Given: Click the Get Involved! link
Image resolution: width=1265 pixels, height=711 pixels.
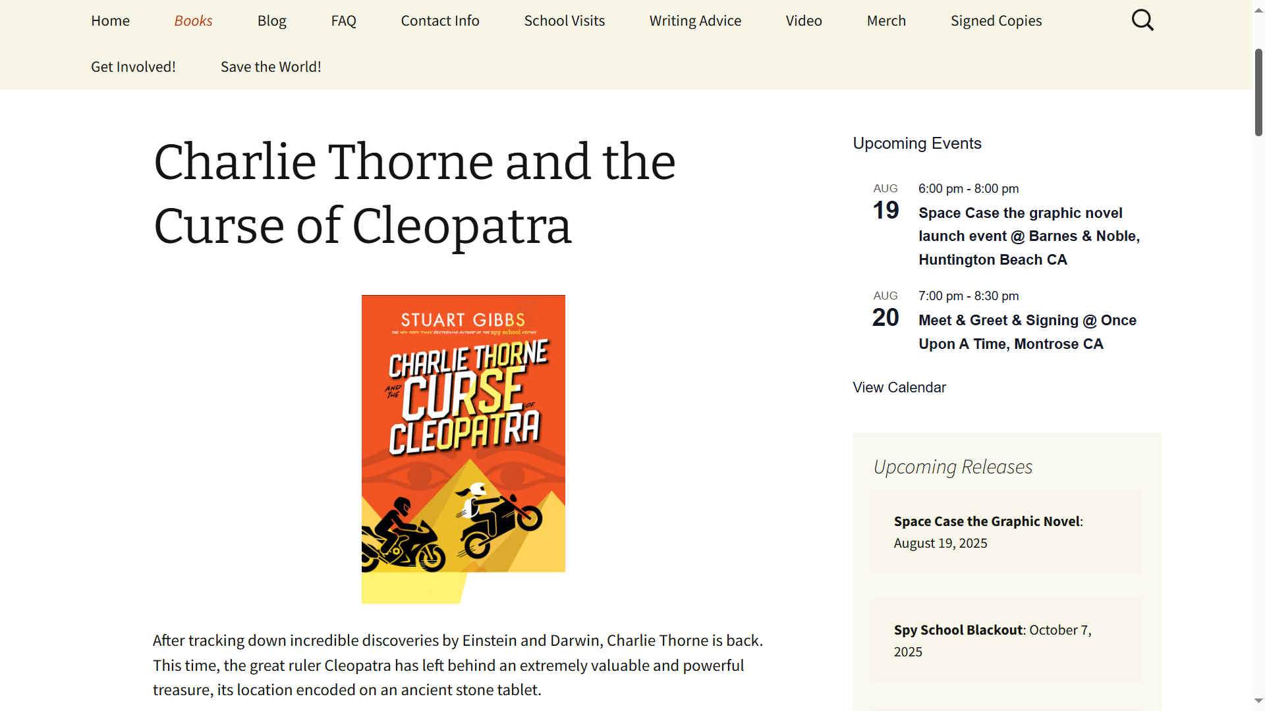Looking at the screenshot, I should click(133, 66).
